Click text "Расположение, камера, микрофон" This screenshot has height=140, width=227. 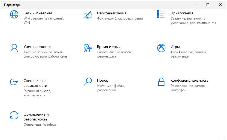point(188,88)
